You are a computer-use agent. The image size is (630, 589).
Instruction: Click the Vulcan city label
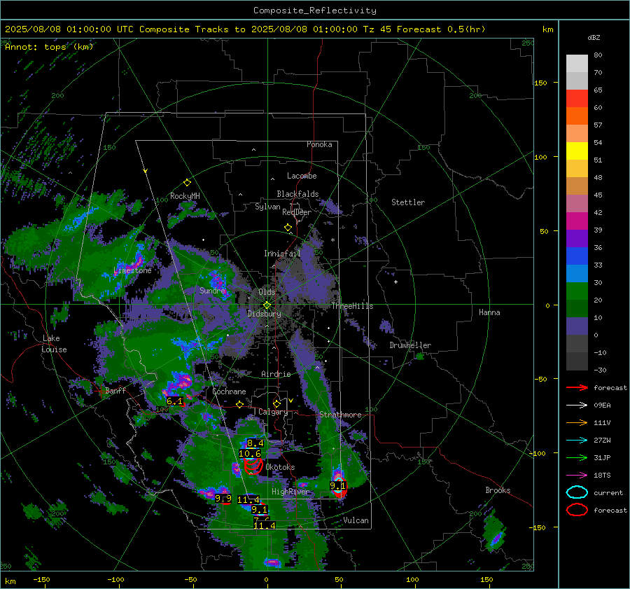click(356, 520)
